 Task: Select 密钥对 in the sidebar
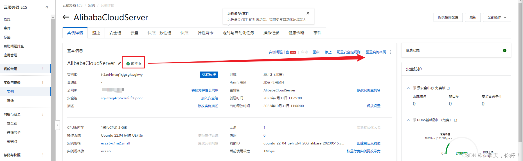pyautogui.click(x=12, y=141)
